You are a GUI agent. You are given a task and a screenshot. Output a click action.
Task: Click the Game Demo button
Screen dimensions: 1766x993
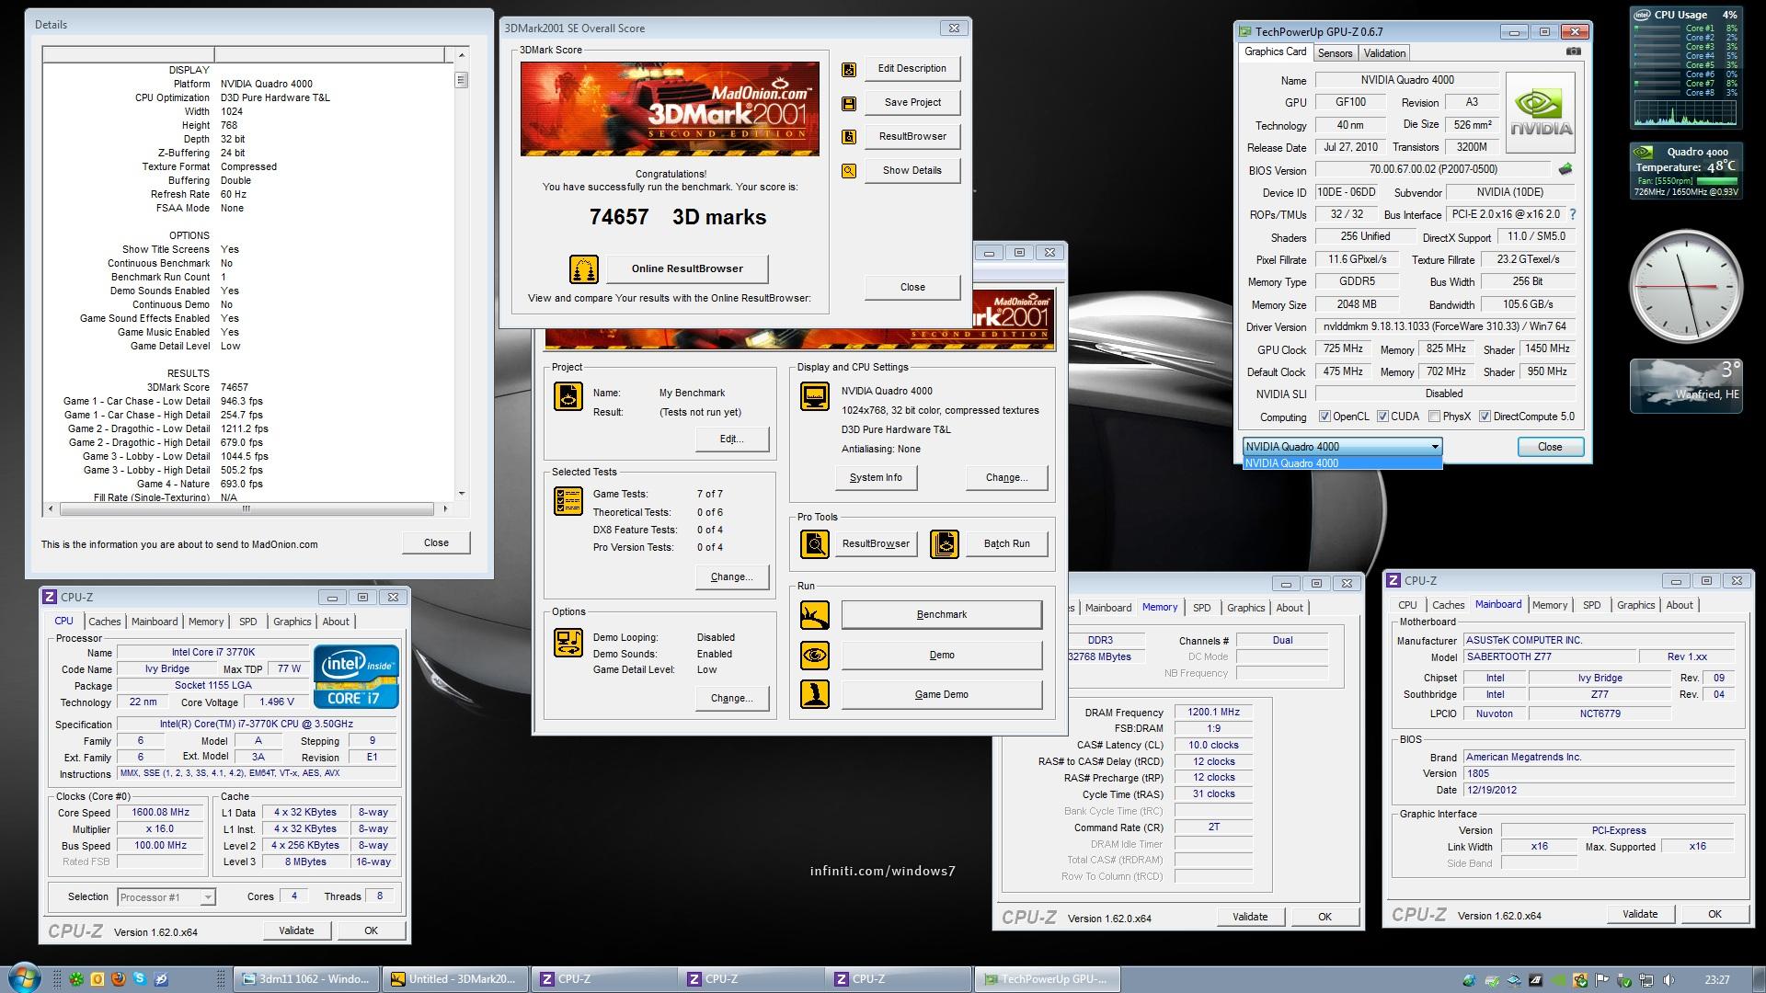pos(941,694)
